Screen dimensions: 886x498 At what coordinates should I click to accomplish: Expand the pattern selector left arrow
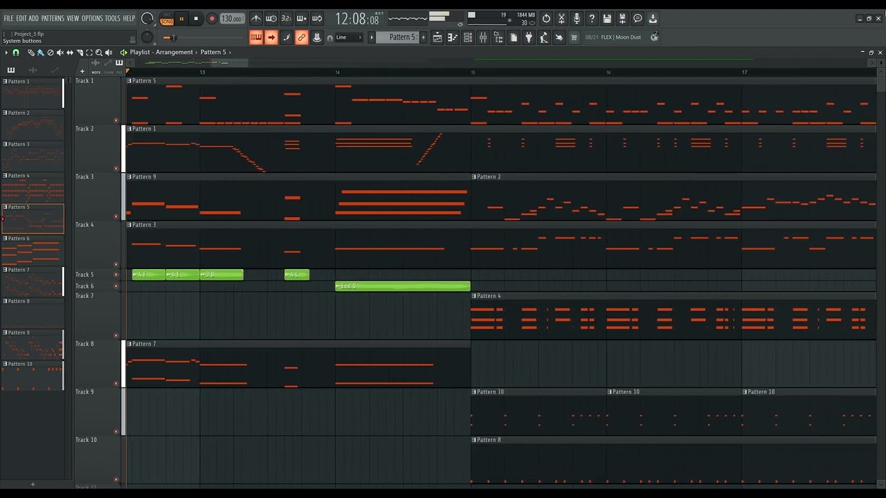coord(372,37)
